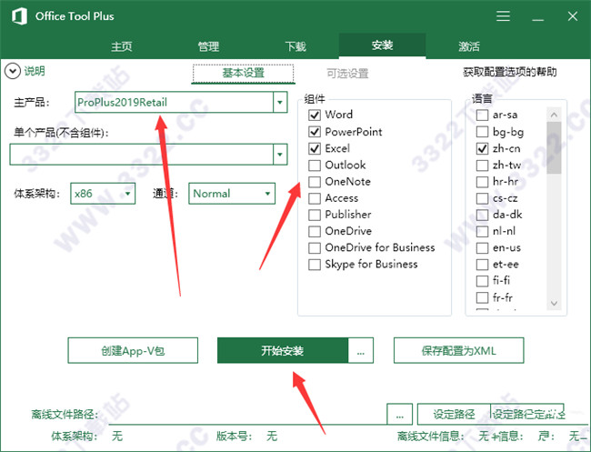The height and width of the screenshot is (452, 591).
Task: Open the 通道 Normal dropdown
Action: (x=232, y=194)
